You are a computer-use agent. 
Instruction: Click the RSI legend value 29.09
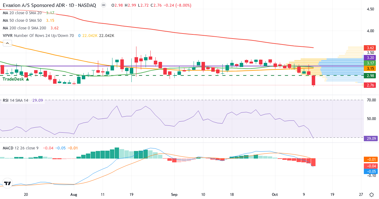(x=38, y=100)
